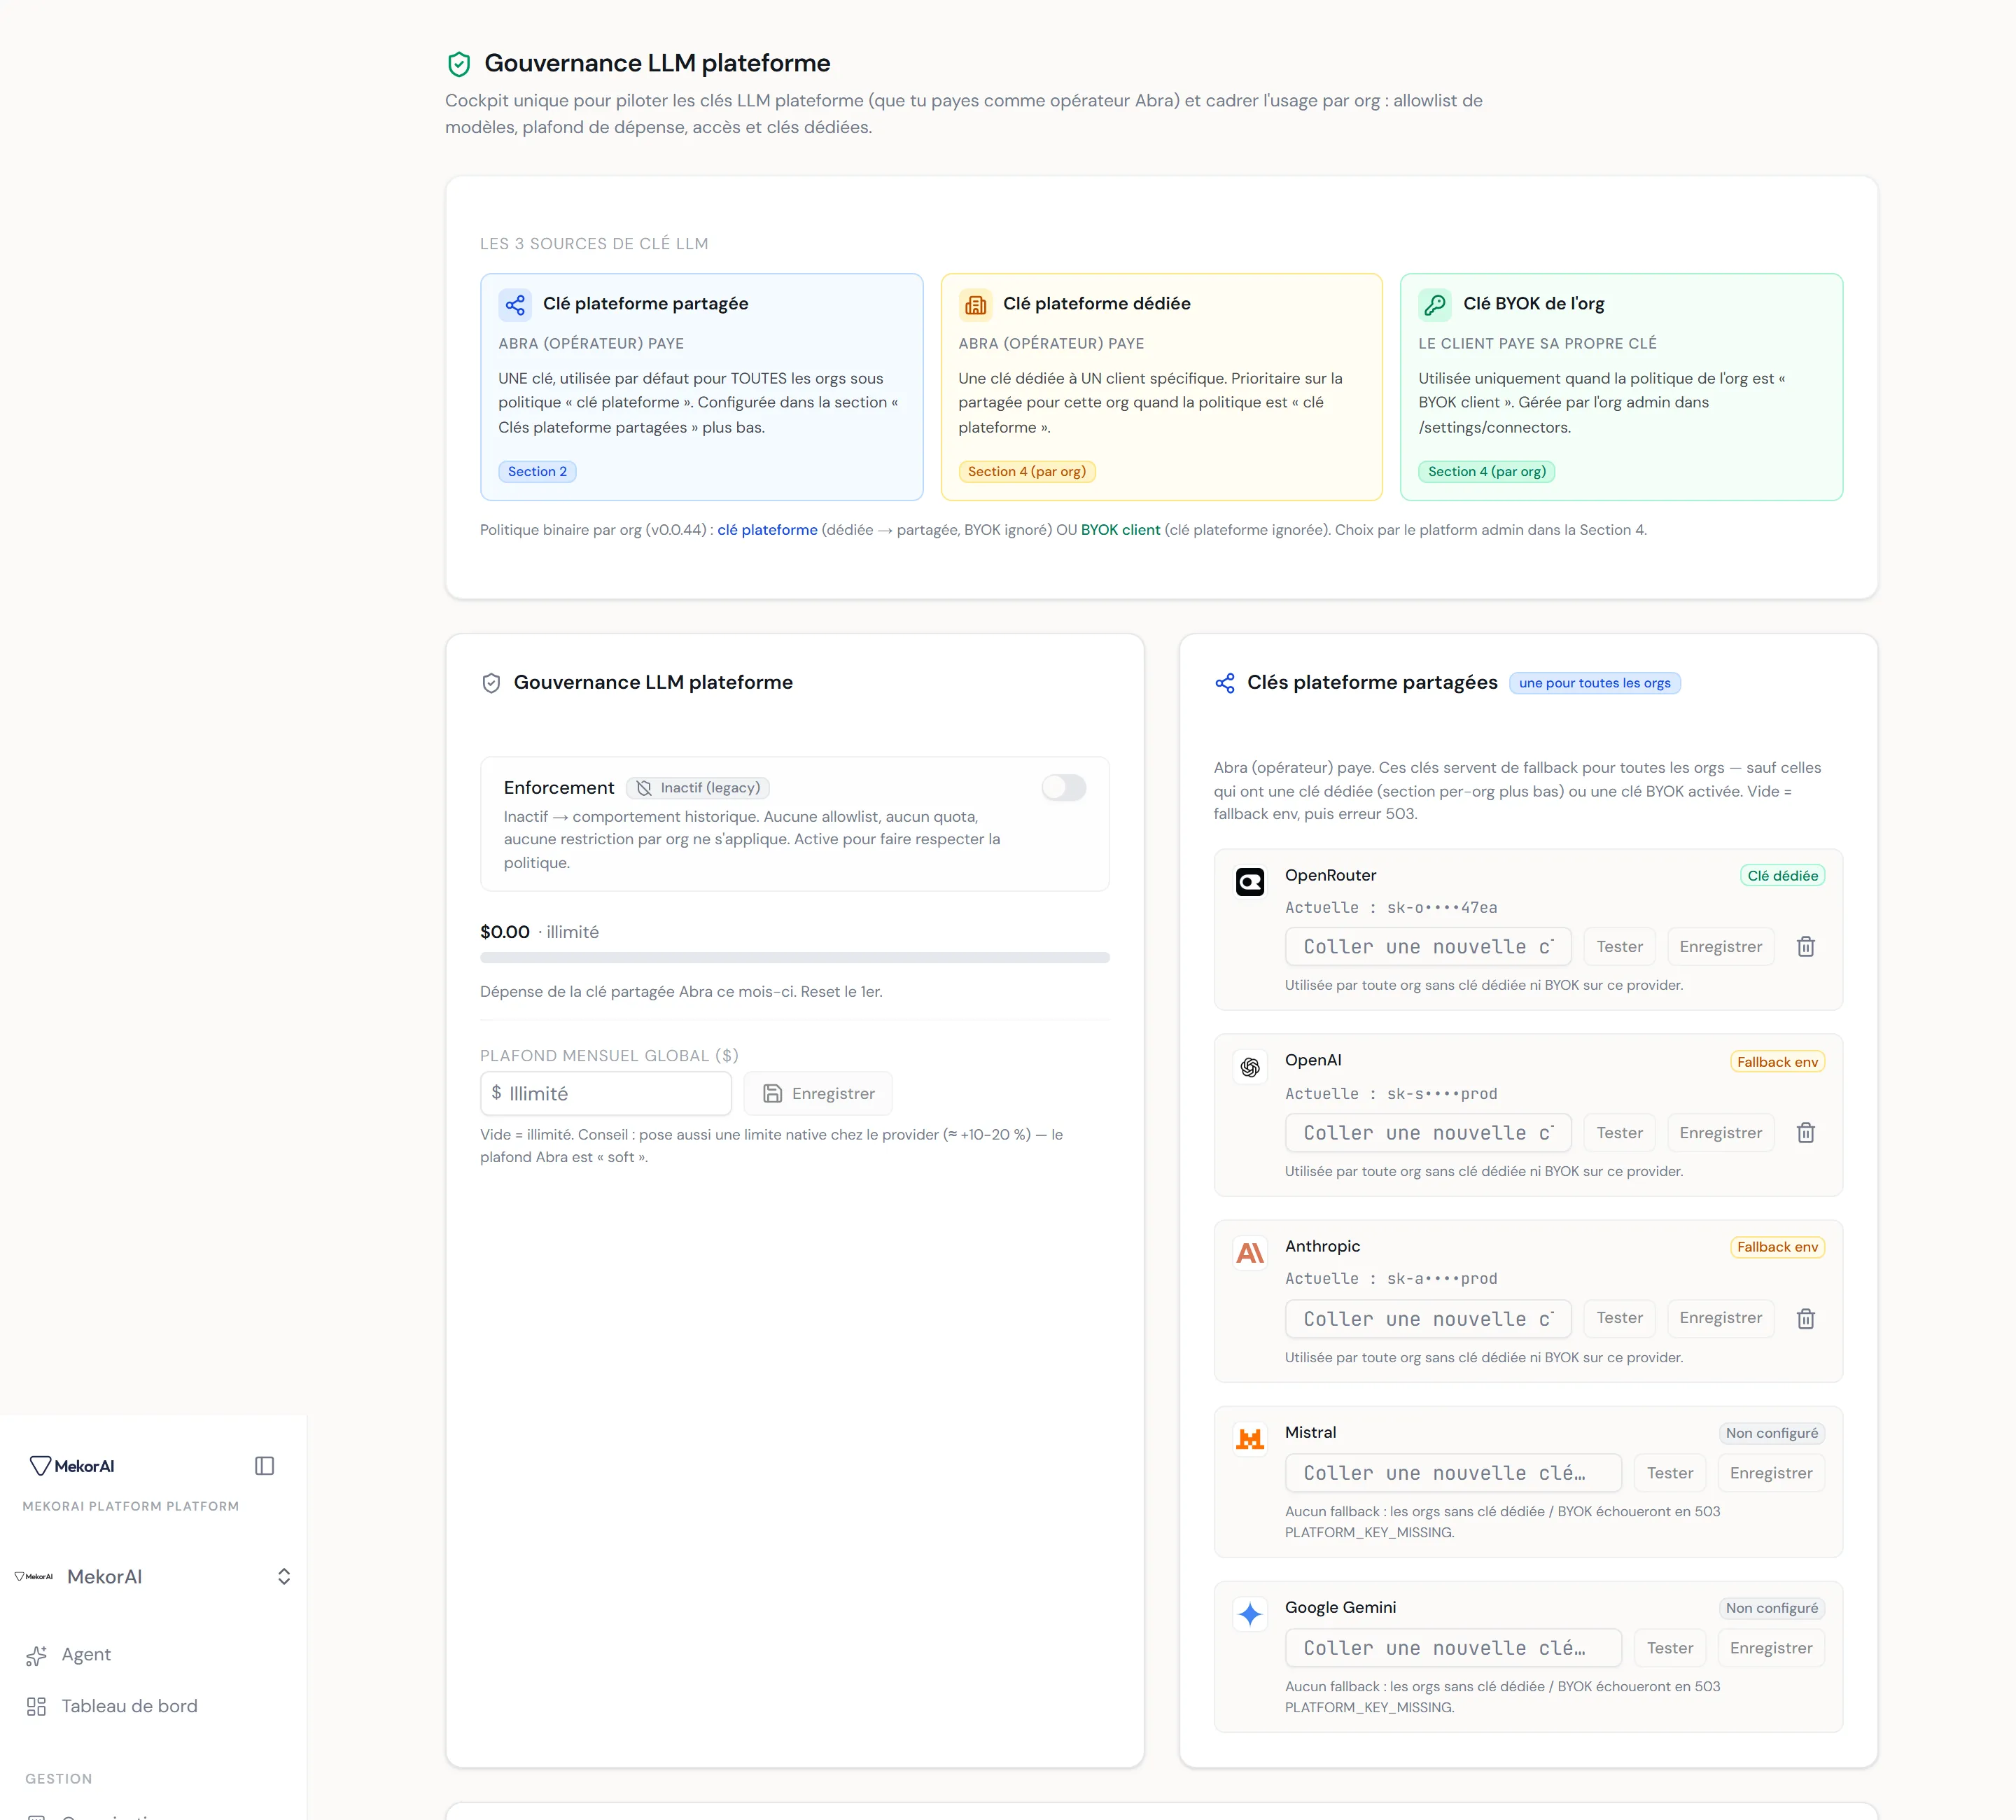This screenshot has width=2016, height=1820.
Task: Save the OpenAI key with Enregistrer
Action: [x=1721, y=1133]
